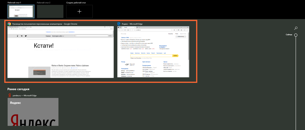The width and height of the screenshot is (305, 130).
Task: Select the Яндекс Microsoft Edge window preview
Action: pos(153,52)
